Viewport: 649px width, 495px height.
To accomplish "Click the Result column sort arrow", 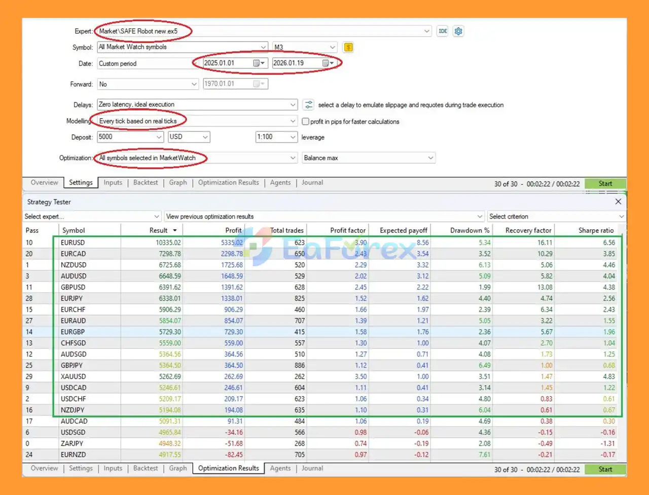I will click(x=175, y=231).
